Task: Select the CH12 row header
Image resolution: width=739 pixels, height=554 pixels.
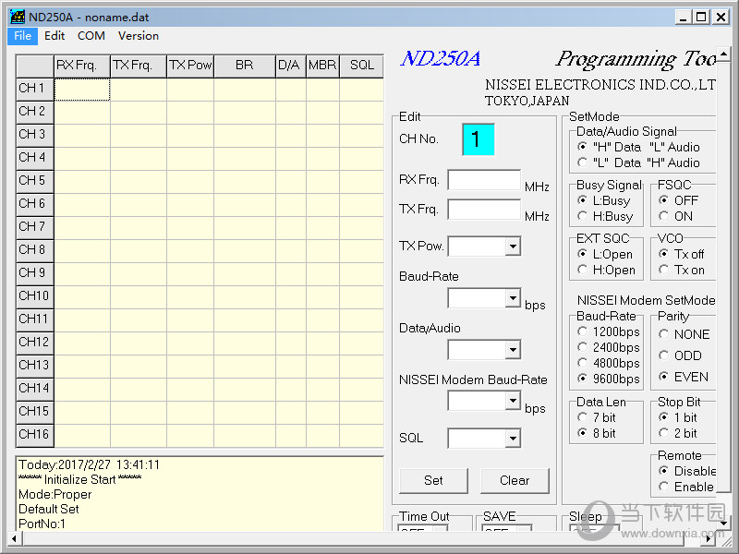Action: pos(35,343)
